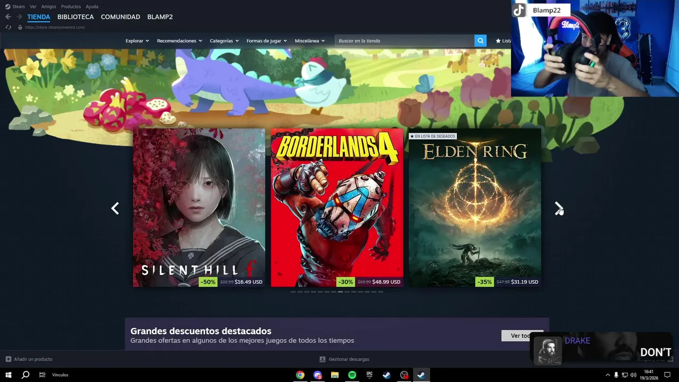Show hidden system tray icons
679x382 pixels.
point(608,375)
